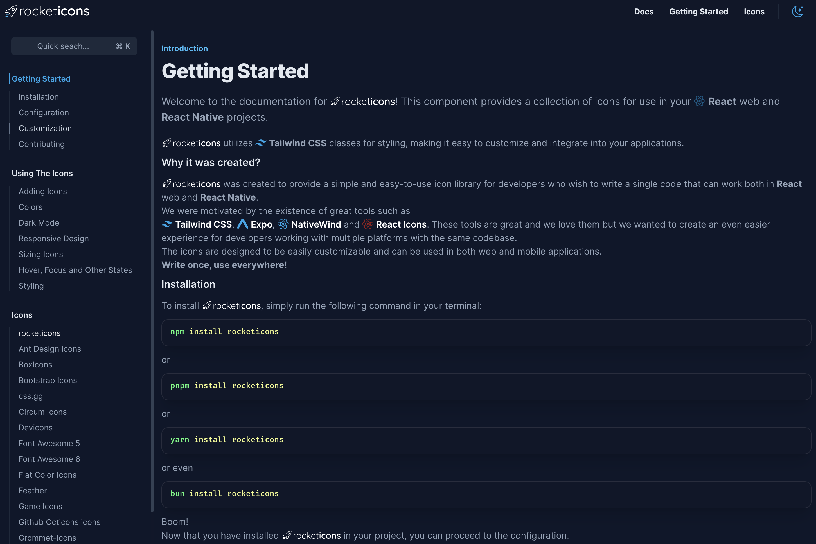Open Font Awesome 5 set
This screenshot has height=544, width=816.
point(49,443)
